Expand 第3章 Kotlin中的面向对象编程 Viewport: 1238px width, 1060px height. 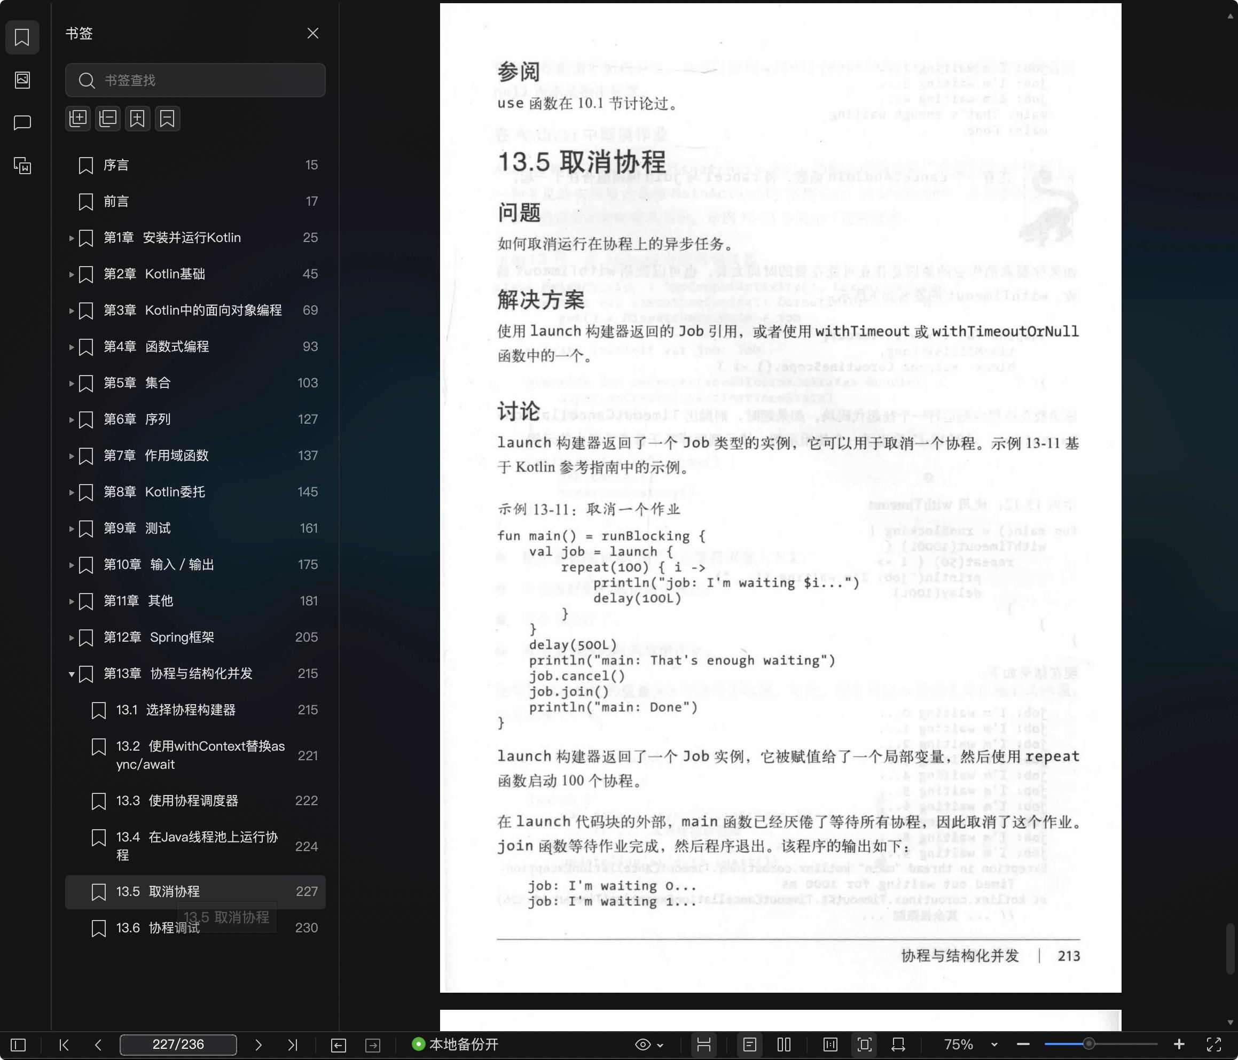click(71, 311)
